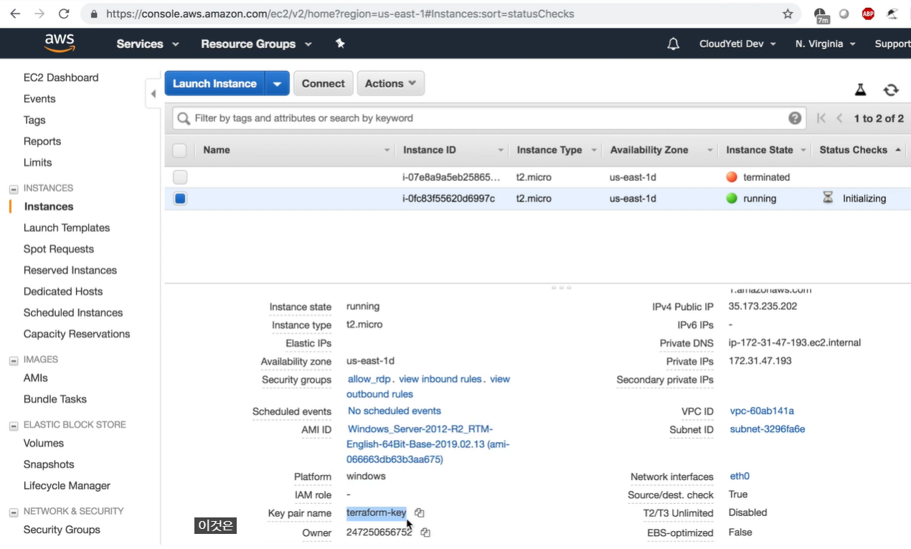Copy the key pair name terraform-key
The height and width of the screenshot is (549, 911).
420,512
